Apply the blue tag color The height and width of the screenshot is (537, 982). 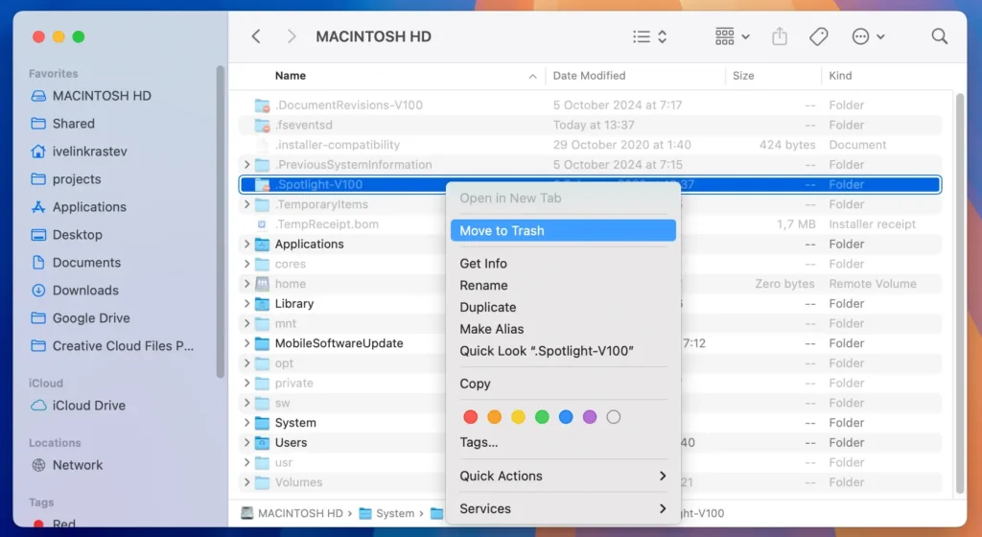[566, 417]
